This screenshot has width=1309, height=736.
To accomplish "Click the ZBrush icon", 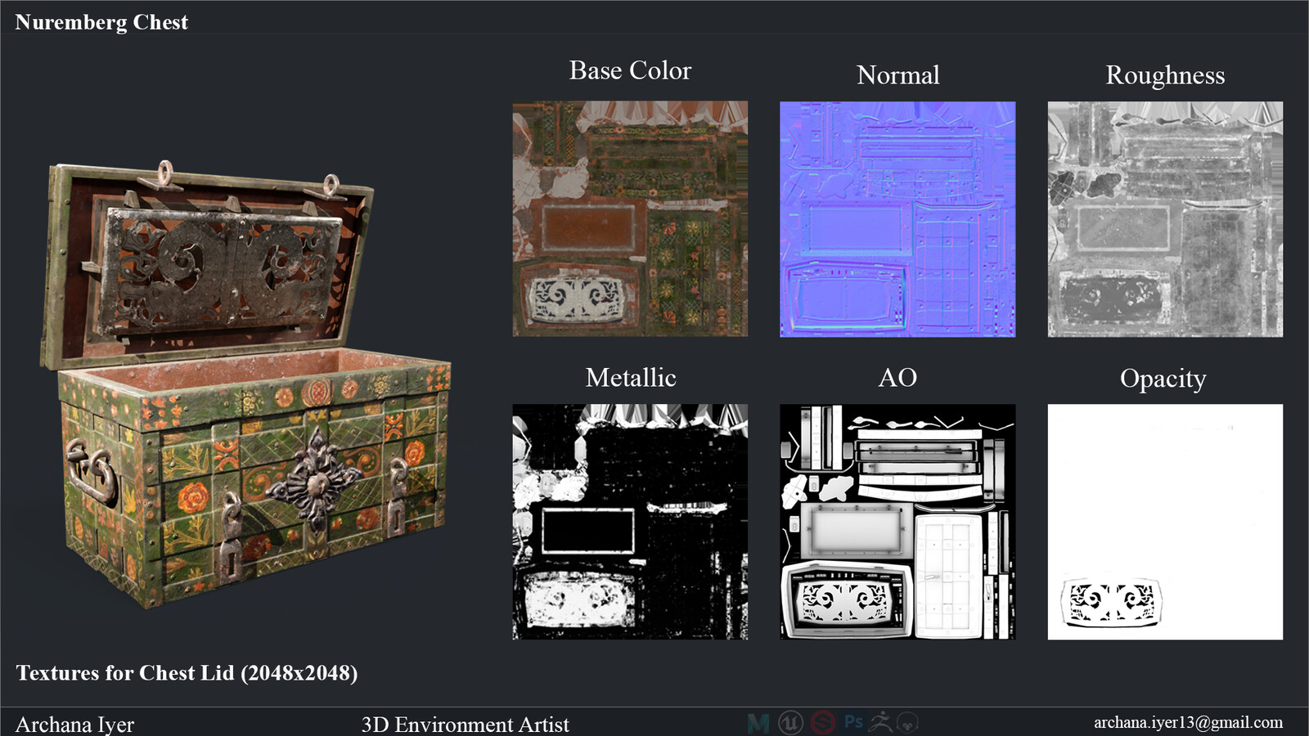I will click(881, 722).
